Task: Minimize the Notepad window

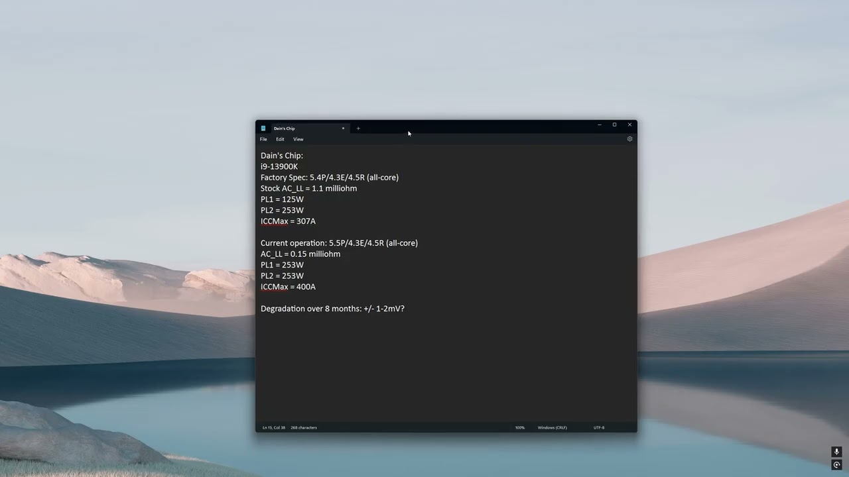Action: click(x=599, y=125)
